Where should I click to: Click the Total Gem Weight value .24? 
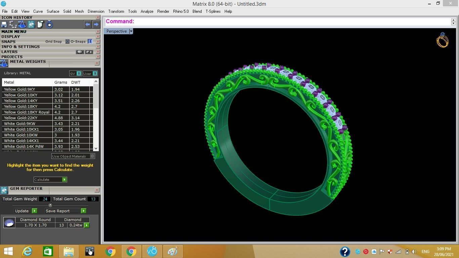[45, 199]
